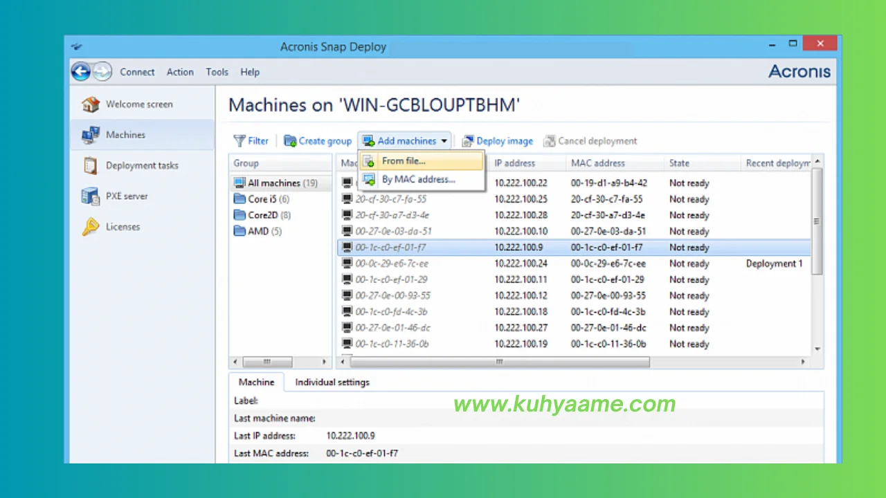The height and width of the screenshot is (498, 886).
Task: Click the Last MAC address value
Action: [362, 454]
